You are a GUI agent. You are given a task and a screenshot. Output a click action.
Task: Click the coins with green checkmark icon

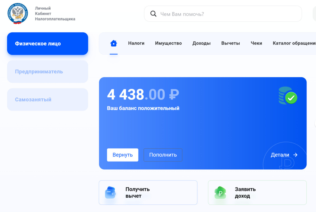[288, 96]
